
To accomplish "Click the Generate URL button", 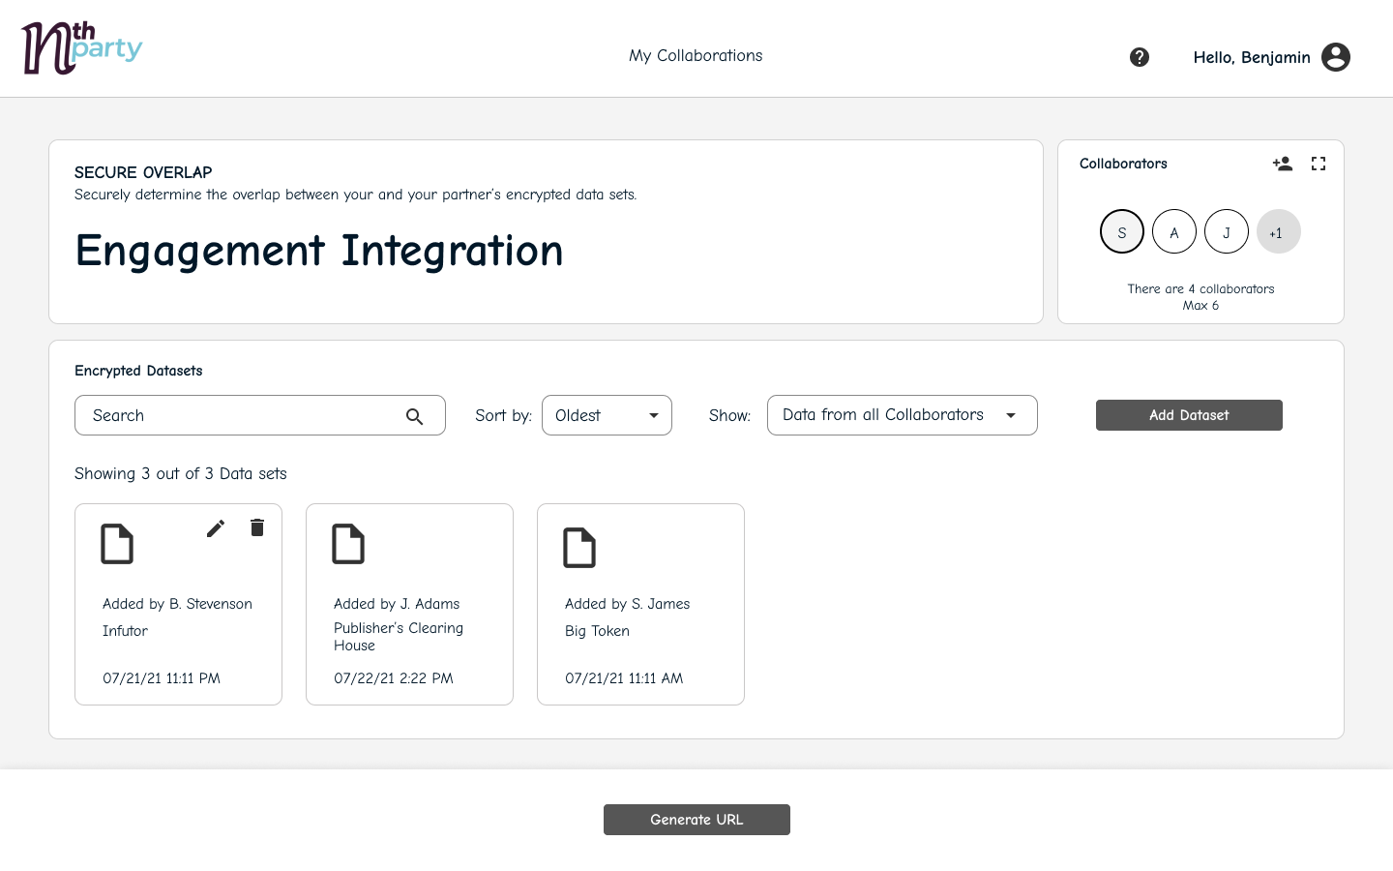I will (696, 820).
